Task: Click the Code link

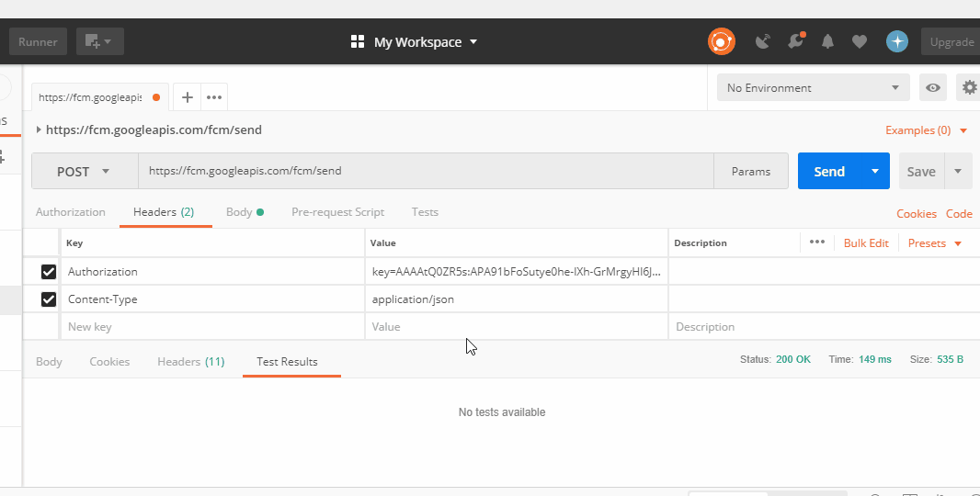Action: tap(959, 214)
